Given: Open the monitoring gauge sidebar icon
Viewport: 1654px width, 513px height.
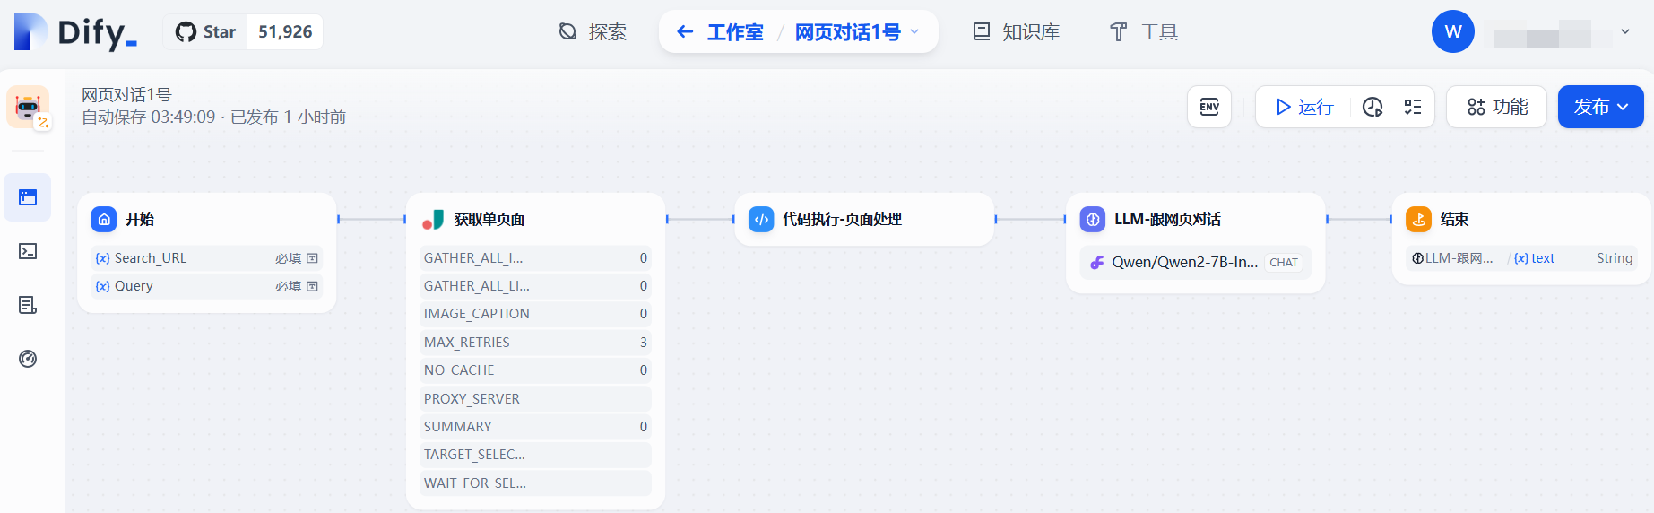Looking at the screenshot, I should (x=28, y=359).
